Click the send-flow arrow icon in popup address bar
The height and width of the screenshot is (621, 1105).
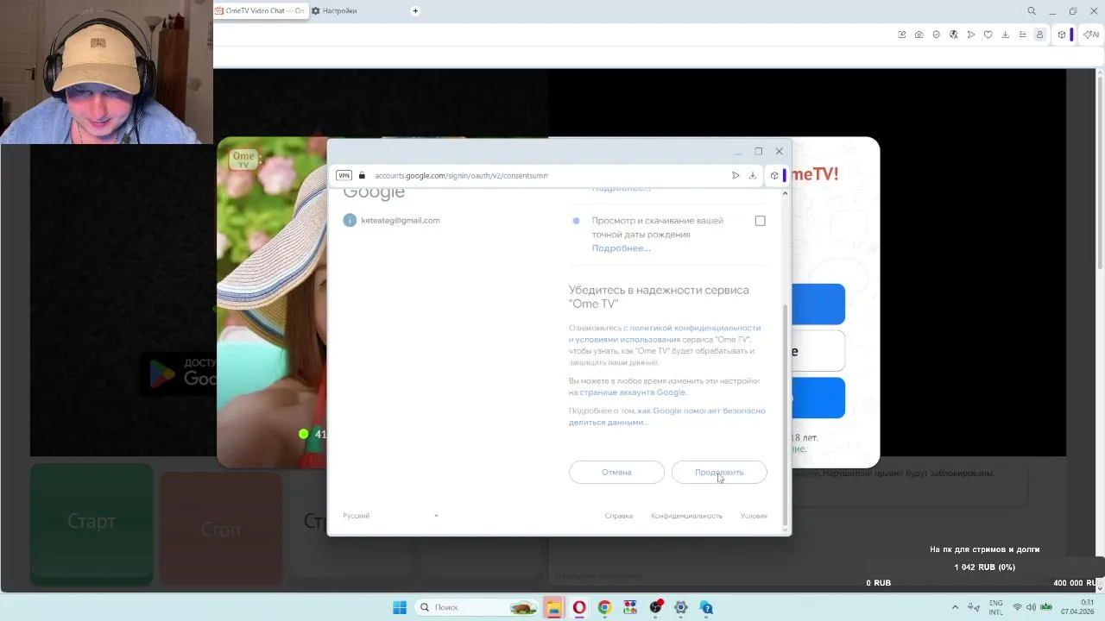tap(736, 175)
